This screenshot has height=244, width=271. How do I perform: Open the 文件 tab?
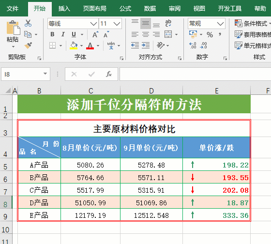pyautogui.click(x=13, y=9)
